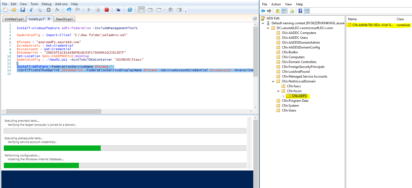Collapse the DC=azure4d naming context node
Screen dimensions: 412x188
[268, 28]
